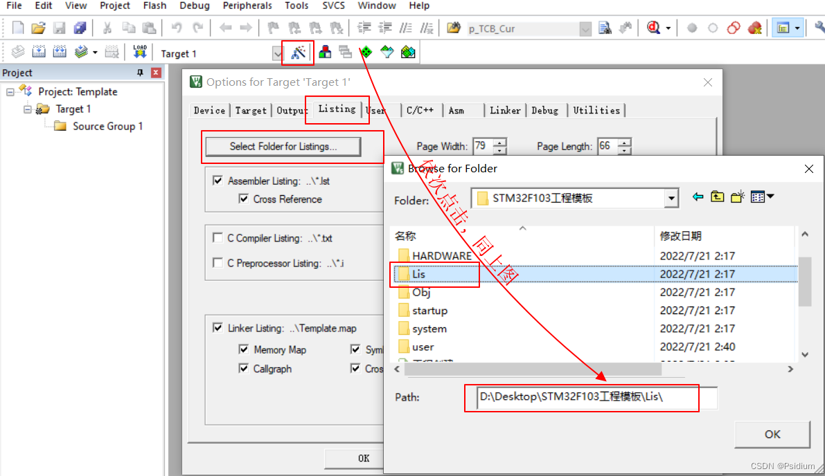Uncheck Cross Reference under Assembler Listing
The width and height of the screenshot is (825, 476).
pyautogui.click(x=244, y=199)
